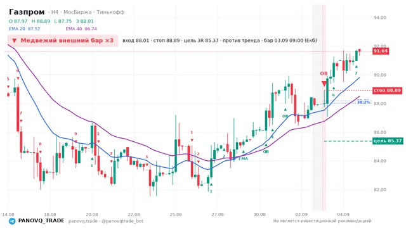Viewport: 406px width, 228px height.
Task: Click the H 88.89 high value
Action: pyautogui.click(x=41, y=21)
